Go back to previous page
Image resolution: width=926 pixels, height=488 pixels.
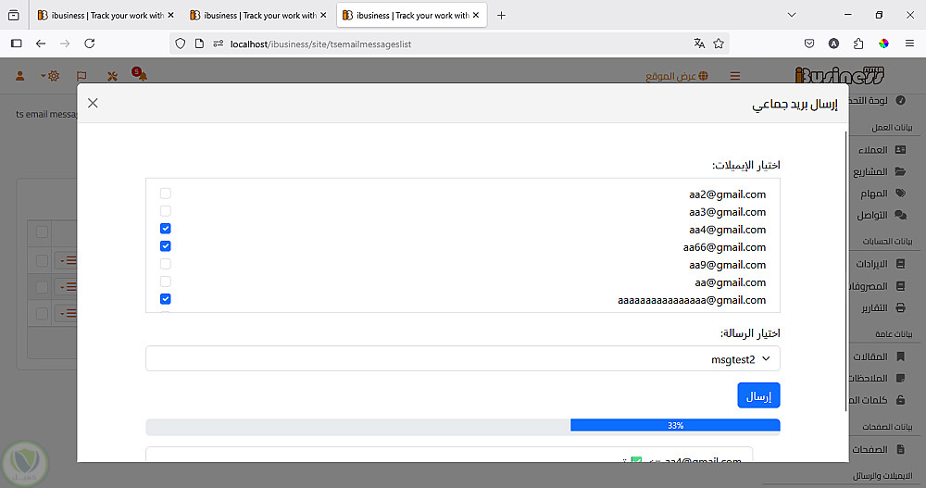41,44
